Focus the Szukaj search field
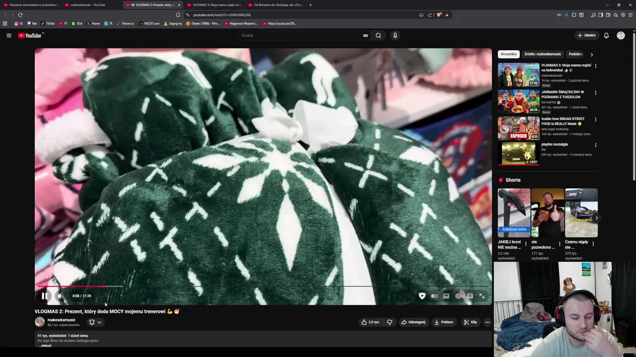The image size is (636, 357). [301, 35]
